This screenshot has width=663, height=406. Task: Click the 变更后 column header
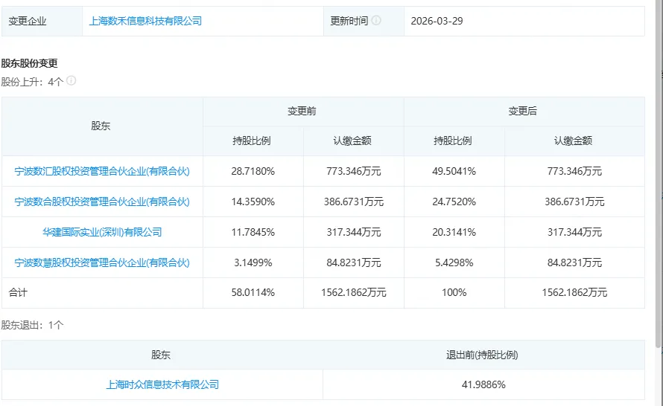pos(523,112)
